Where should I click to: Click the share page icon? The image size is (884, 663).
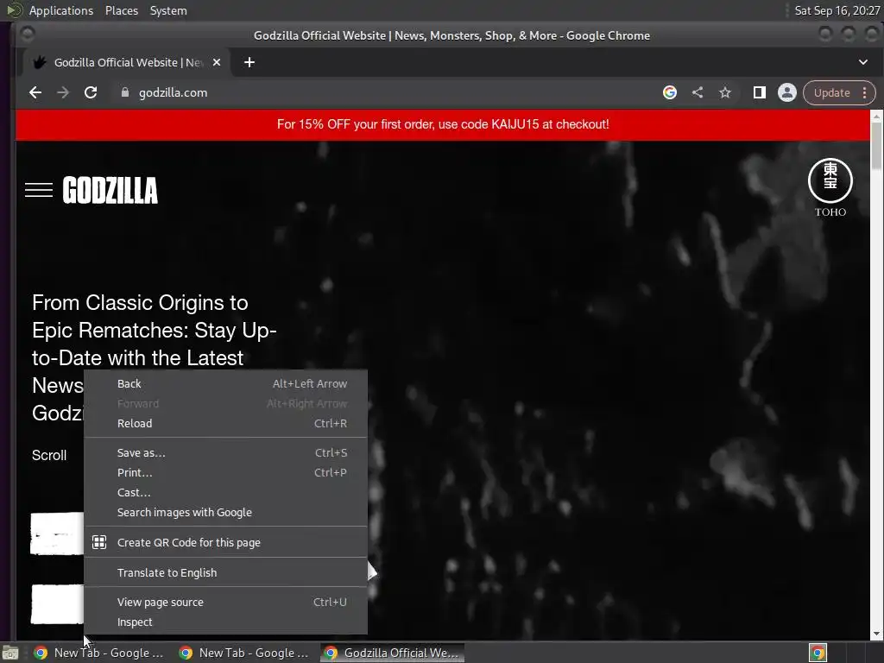click(x=698, y=92)
